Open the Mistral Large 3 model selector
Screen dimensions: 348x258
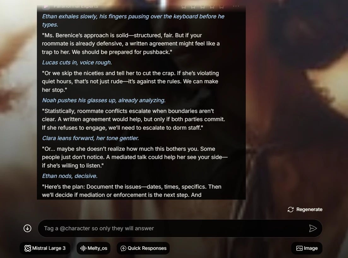pyautogui.click(x=45, y=248)
